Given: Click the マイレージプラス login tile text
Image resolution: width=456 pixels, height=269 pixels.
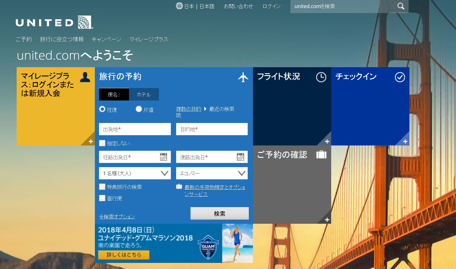Looking at the screenshot, I should click(47, 84).
